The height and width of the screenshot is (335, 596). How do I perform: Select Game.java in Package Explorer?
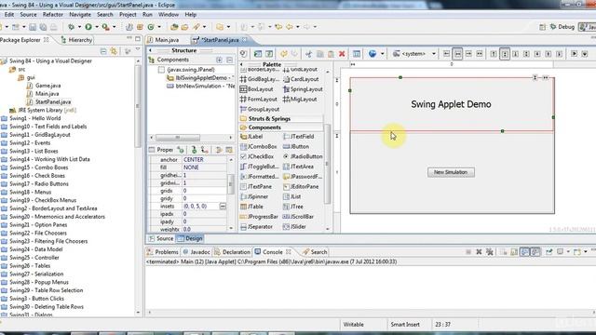pos(44,86)
